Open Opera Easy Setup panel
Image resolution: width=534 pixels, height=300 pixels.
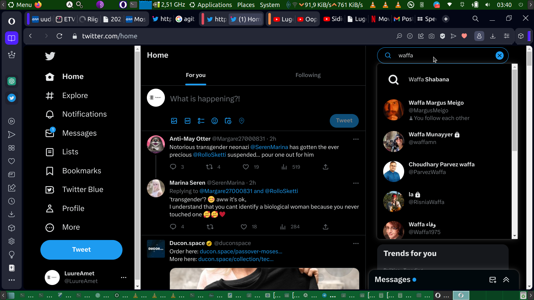(x=507, y=36)
